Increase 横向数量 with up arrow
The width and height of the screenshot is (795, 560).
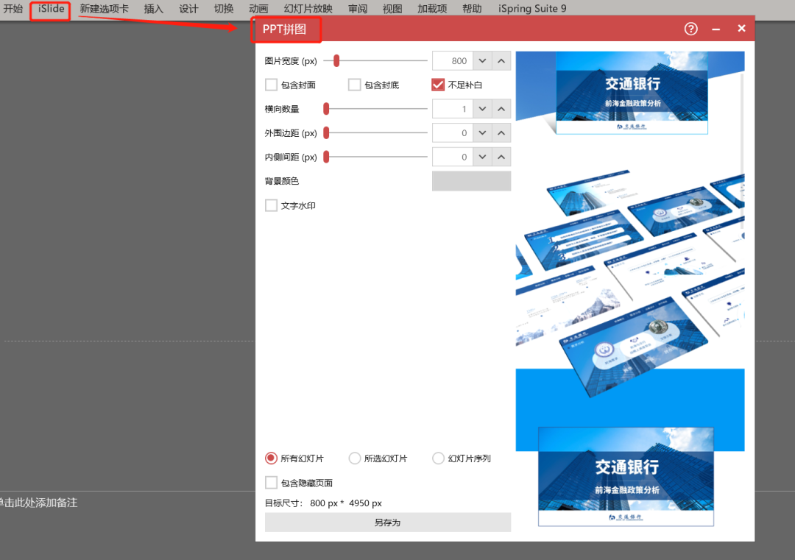501,109
